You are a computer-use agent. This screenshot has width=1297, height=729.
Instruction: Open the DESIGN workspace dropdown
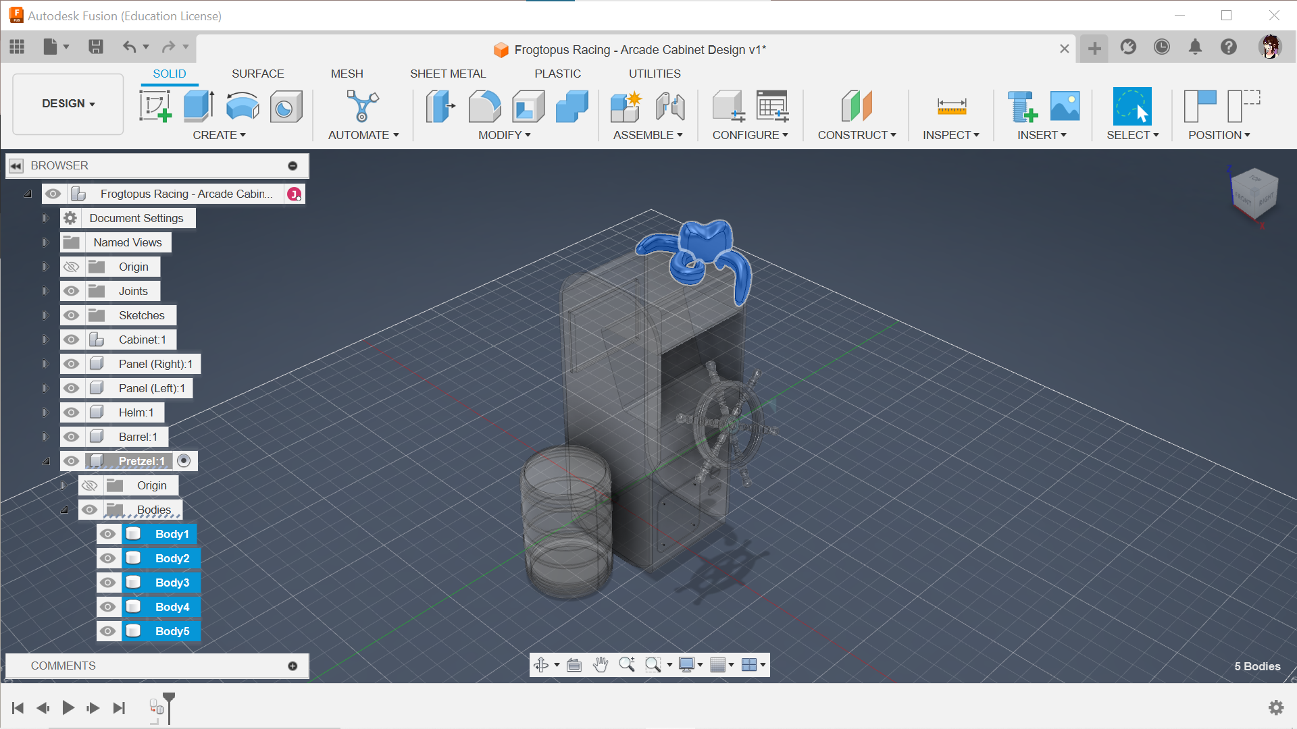click(68, 103)
